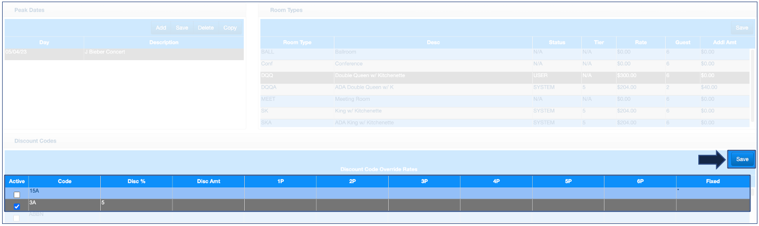Click the Disc Amt field for code 15A
759x226 pixels.
208,193
